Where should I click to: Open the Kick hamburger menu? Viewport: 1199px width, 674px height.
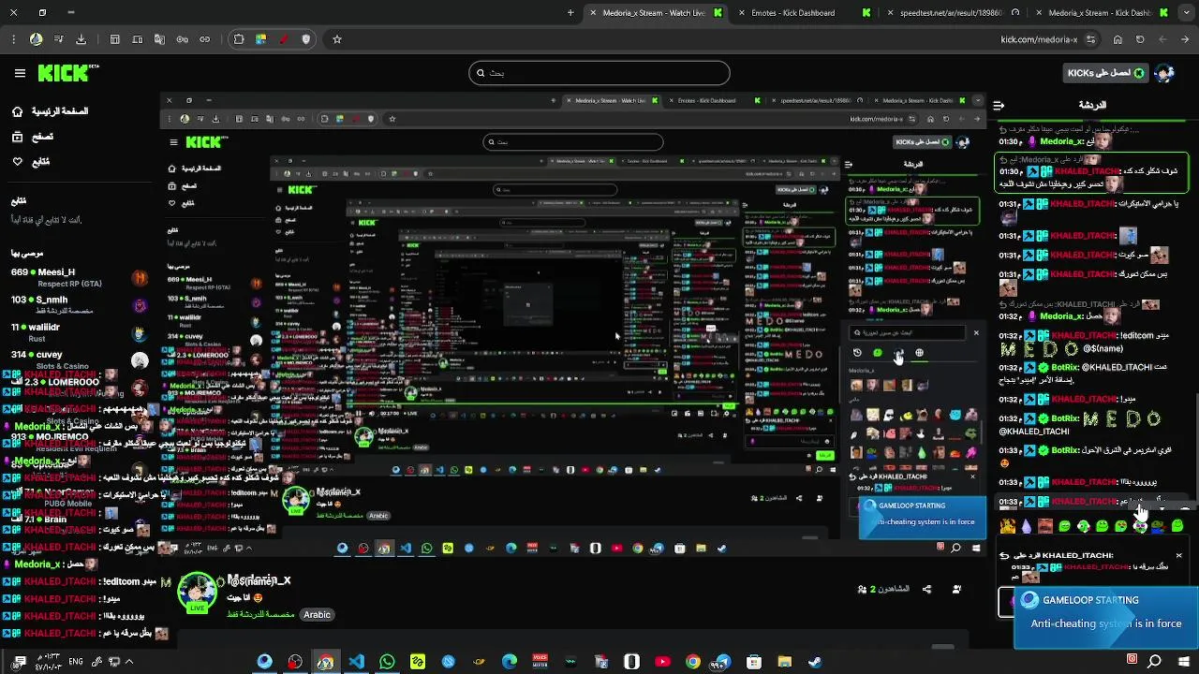point(20,73)
